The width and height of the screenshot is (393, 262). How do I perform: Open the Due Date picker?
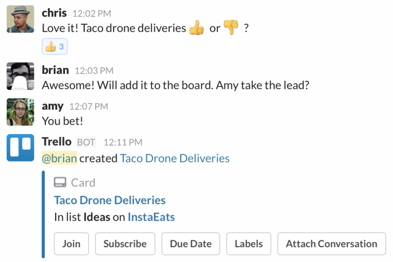coord(191,244)
